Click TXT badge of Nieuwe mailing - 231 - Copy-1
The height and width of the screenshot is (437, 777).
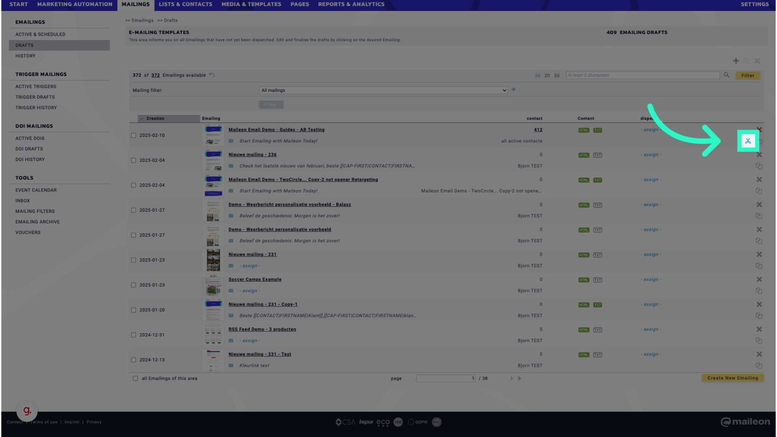[x=598, y=305]
